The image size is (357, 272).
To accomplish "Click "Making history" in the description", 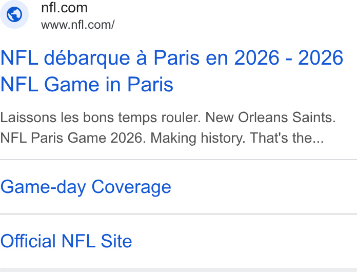I will point(198,138).
